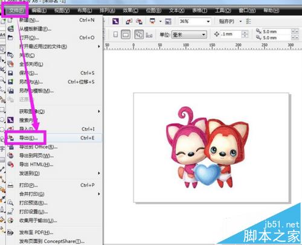Click the Export icon in toolbar
The width and height of the screenshot is (302, 245).
(139, 21)
